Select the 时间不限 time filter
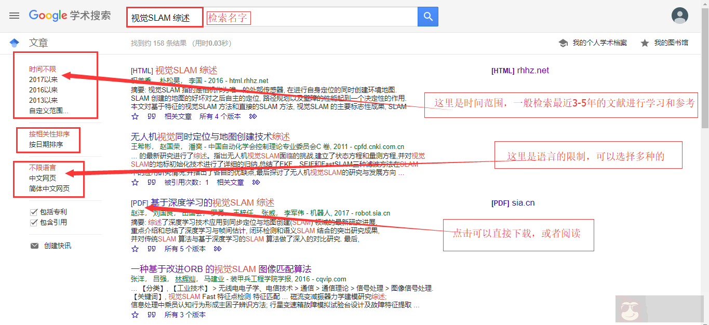Screen dimensions: 709x325 43,69
